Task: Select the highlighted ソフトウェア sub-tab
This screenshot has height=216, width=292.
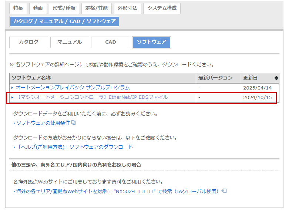Action: [x=151, y=42]
